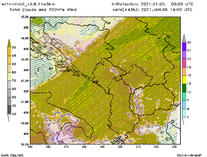Click the '2021-01-05-09:57' timestamp
207x157 pixels.
(x=189, y=156)
